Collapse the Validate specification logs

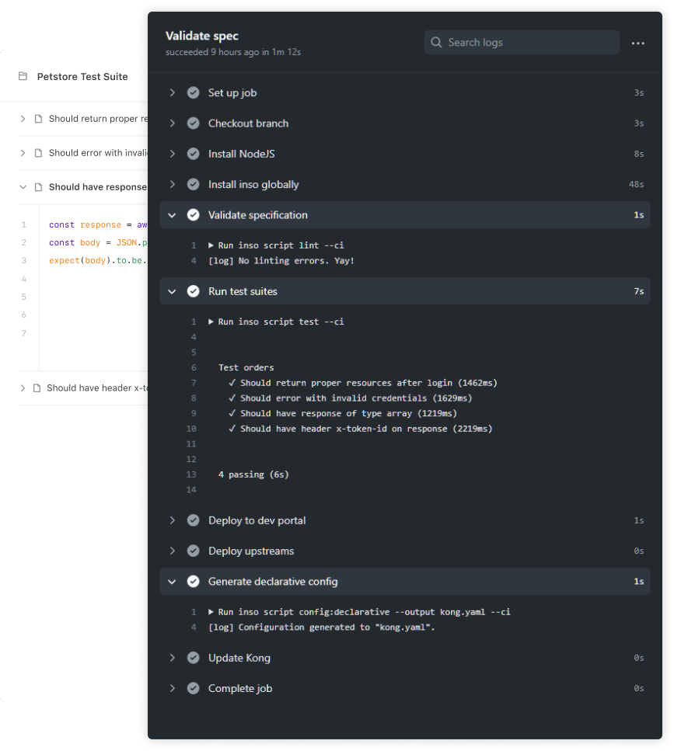click(x=172, y=214)
